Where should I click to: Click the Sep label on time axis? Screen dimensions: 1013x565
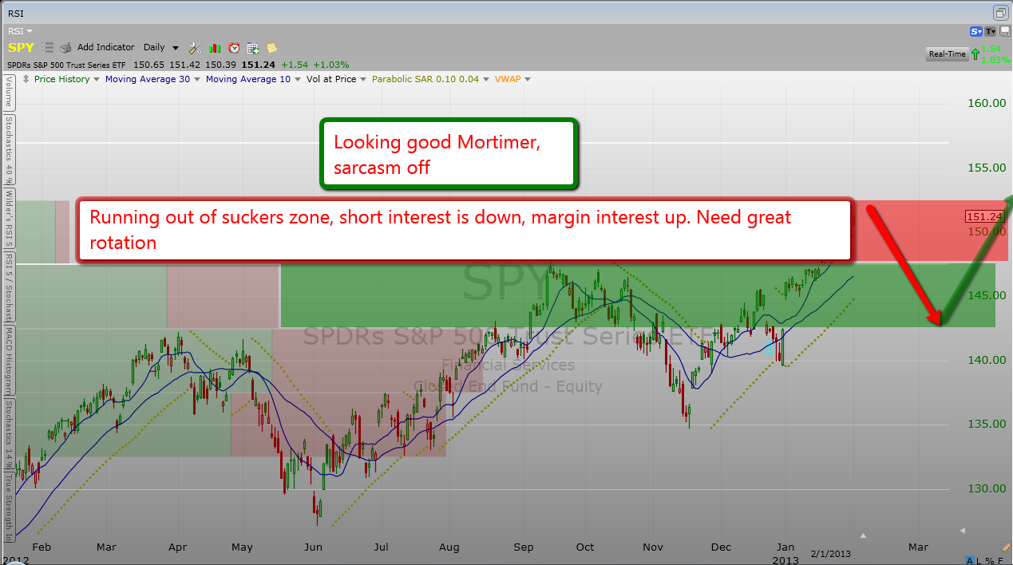tap(524, 547)
